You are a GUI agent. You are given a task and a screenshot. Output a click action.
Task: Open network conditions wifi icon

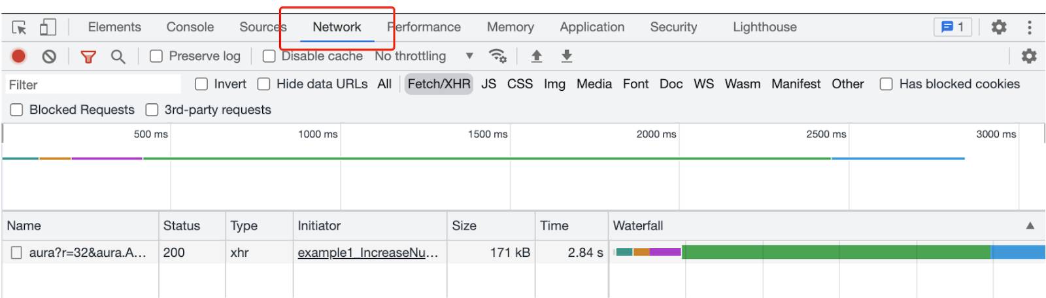pyautogui.click(x=498, y=56)
